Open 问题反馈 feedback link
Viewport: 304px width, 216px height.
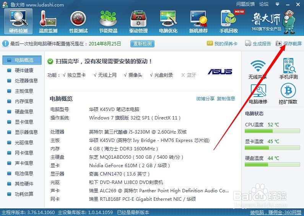point(245,4)
